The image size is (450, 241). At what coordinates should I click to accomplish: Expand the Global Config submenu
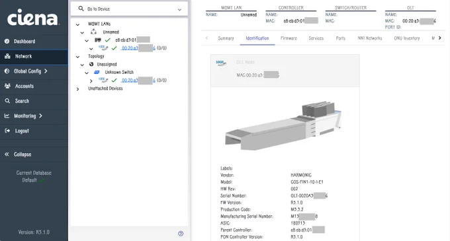34,71
